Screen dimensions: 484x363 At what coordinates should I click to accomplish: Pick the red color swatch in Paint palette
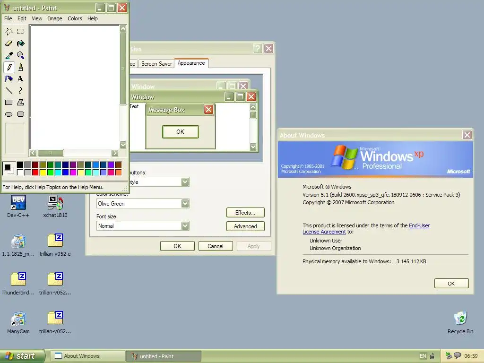coord(35,172)
